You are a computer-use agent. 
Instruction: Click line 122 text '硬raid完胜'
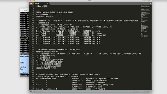(x=41, y=6)
